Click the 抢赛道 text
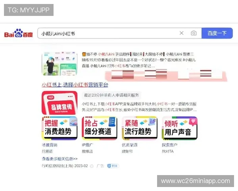Image resolution: width=238 pixels, height=191 pixels. pos(47,151)
